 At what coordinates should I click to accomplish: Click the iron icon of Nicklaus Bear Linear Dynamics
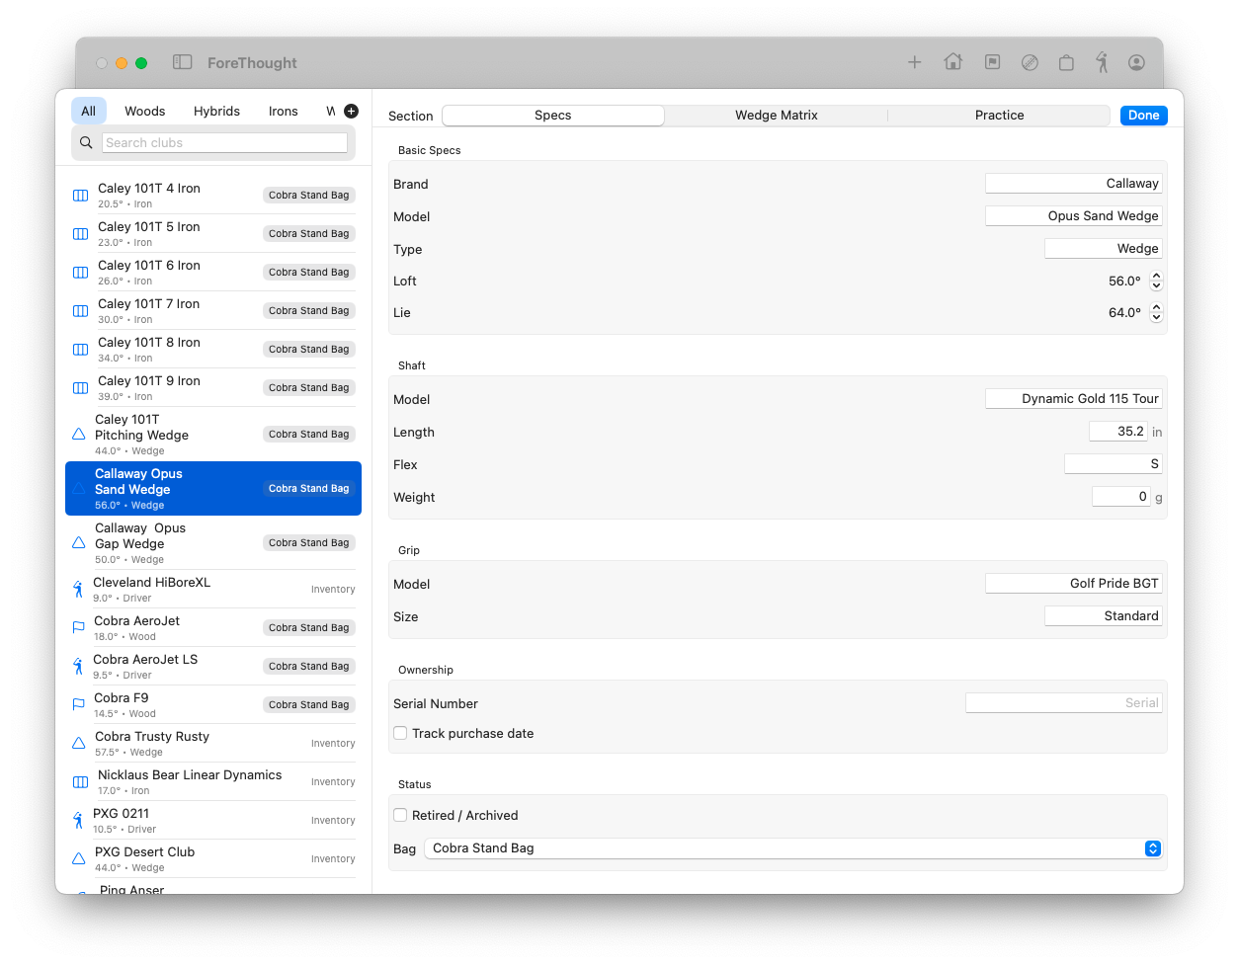(x=81, y=782)
